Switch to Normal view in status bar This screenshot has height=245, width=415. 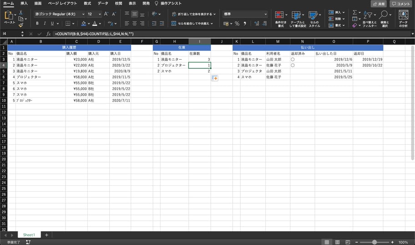pos(327,242)
